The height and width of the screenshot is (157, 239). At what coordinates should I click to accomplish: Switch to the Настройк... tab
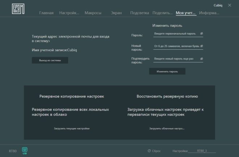tap(69, 13)
